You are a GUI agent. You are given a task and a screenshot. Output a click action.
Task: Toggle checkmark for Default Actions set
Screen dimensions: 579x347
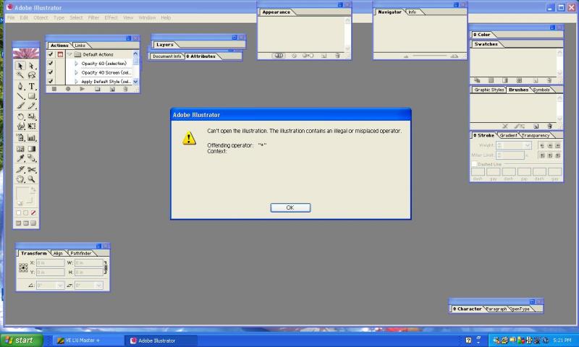point(51,54)
